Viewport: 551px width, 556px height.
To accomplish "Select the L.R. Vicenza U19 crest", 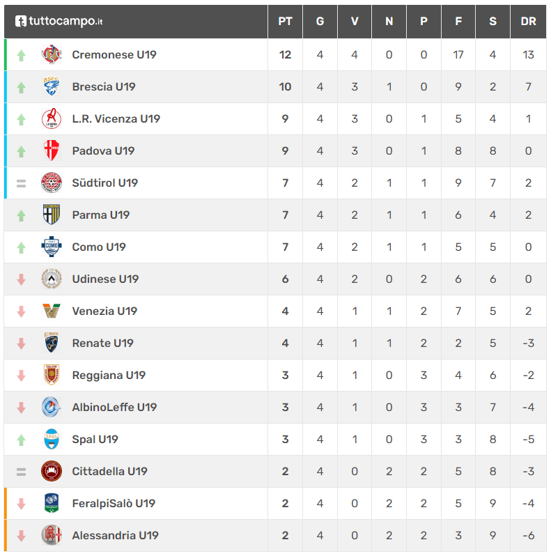I will tap(52, 118).
